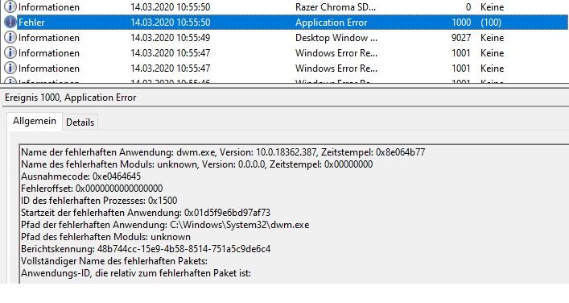Viewport: 569px width, 303px height.
Task: Click info icon of 10:55:47 Windows Error row
Action: 10,52
